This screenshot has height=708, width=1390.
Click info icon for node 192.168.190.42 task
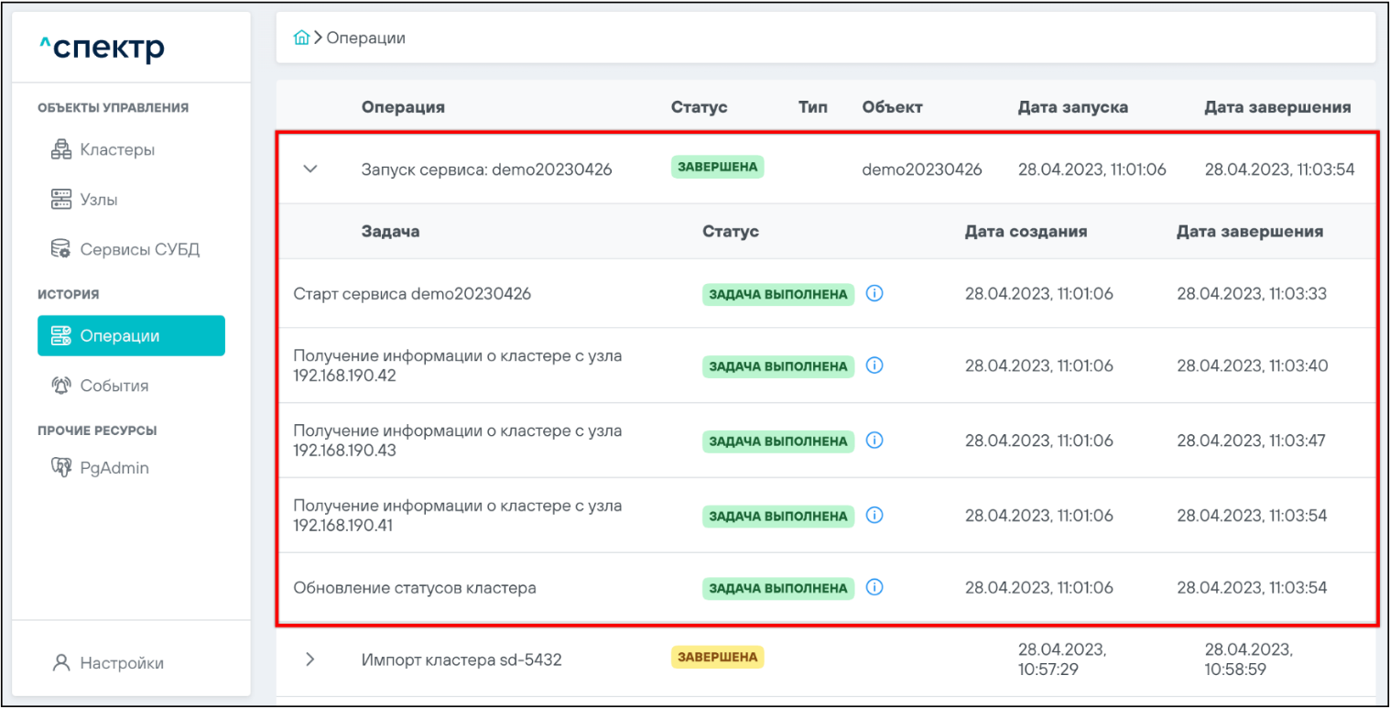[x=874, y=365]
